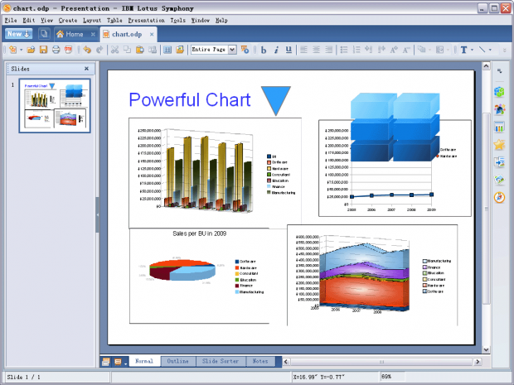Toggle bold formatting
514x385 pixels.
264,50
